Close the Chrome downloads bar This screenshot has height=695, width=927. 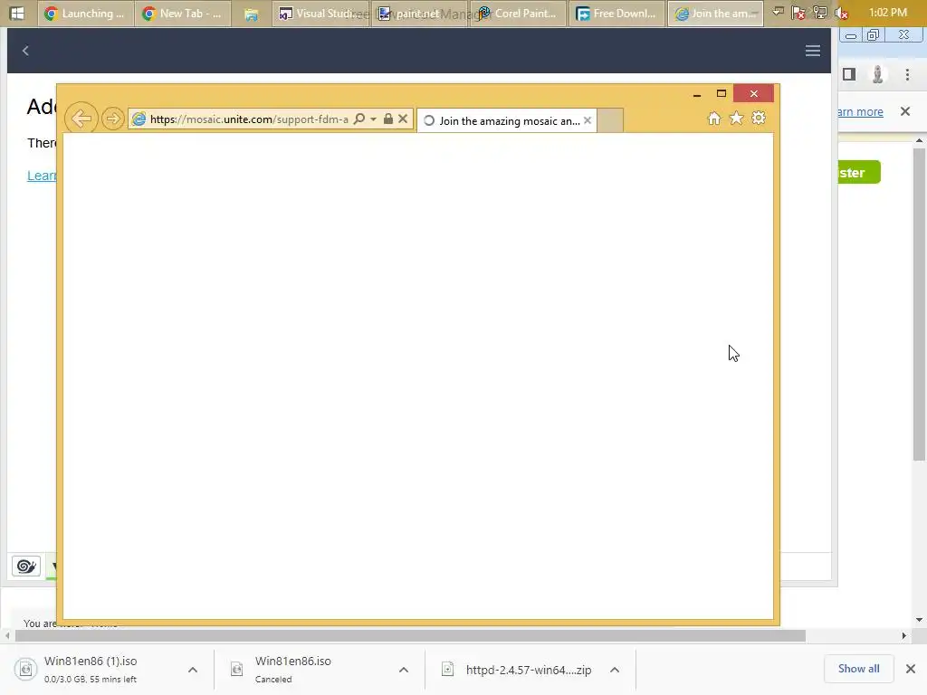coord(911,669)
